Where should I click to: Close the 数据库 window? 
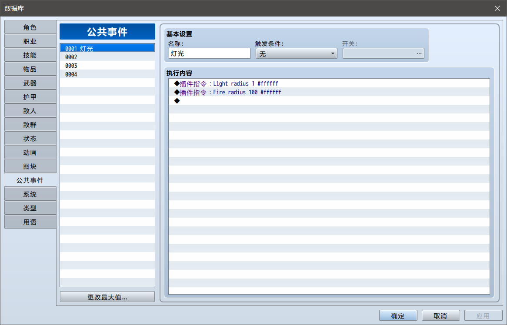click(x=497, y=8)
